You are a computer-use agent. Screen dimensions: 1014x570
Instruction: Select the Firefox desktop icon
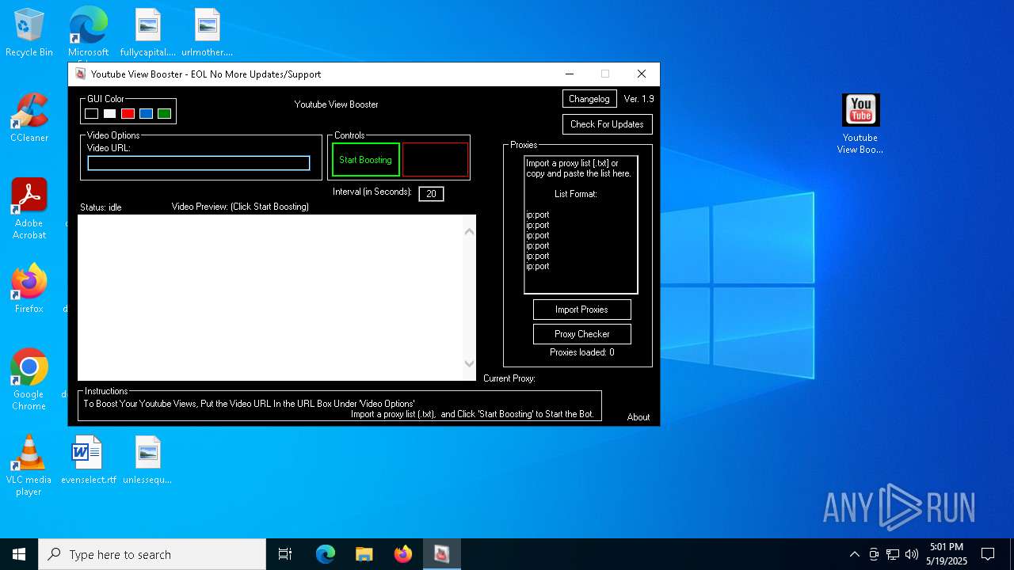29,289
